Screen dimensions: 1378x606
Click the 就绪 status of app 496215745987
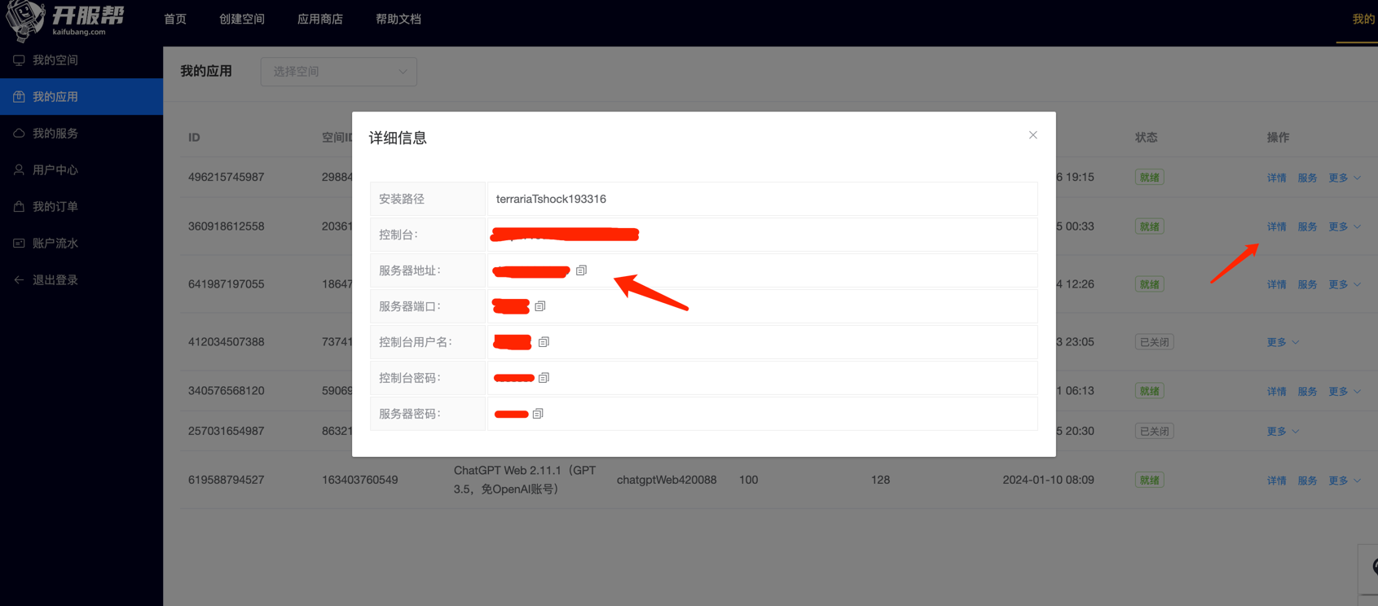1149,178
